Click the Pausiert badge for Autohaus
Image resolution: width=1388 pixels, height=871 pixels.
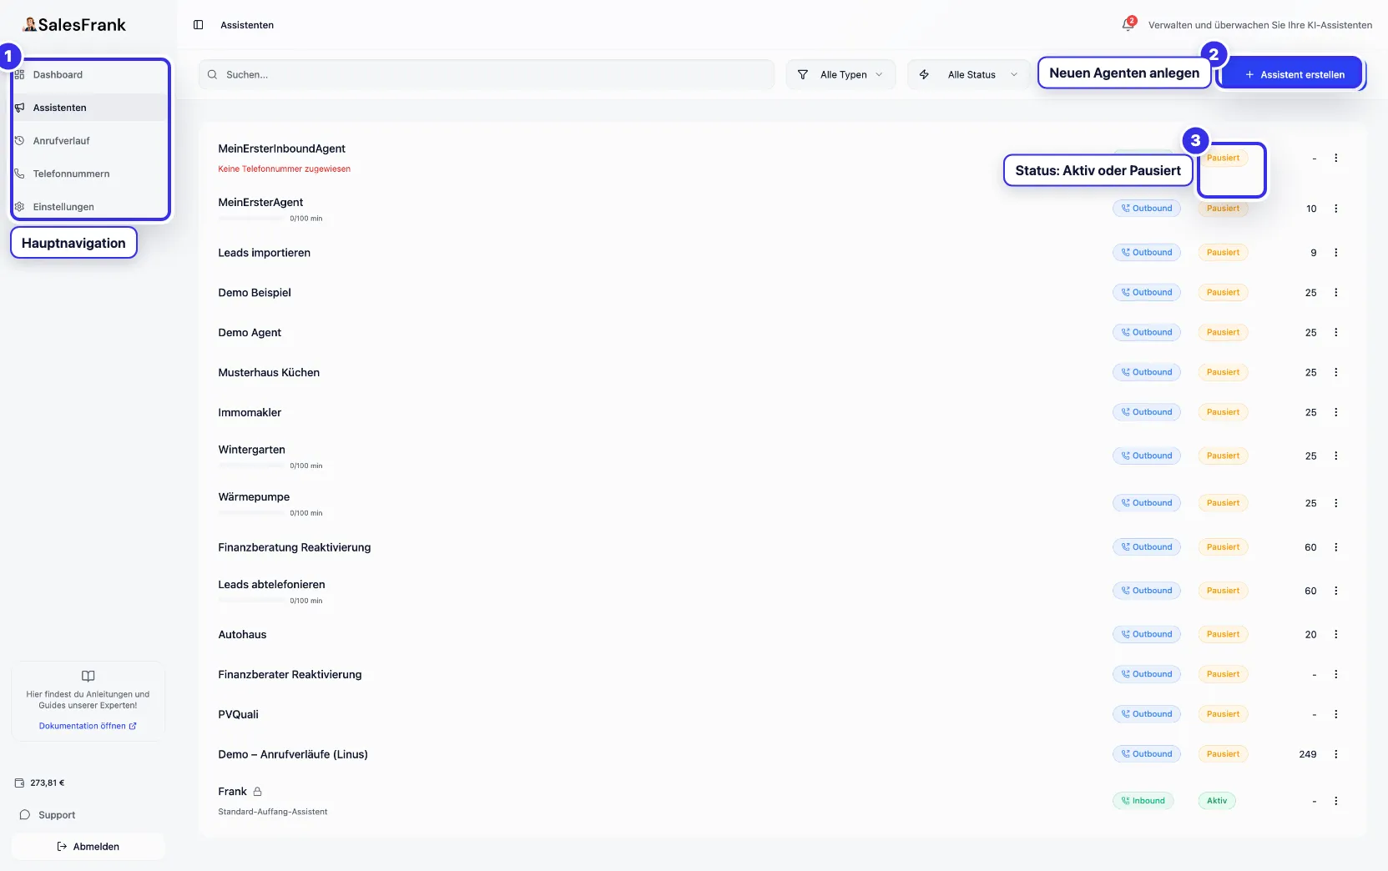coord(1223,634)
